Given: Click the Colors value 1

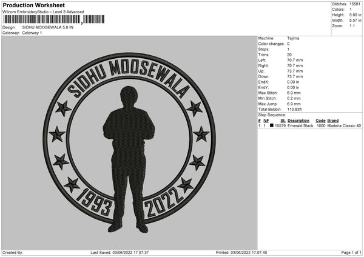Looking at the screenshot, I should point(351,10).
